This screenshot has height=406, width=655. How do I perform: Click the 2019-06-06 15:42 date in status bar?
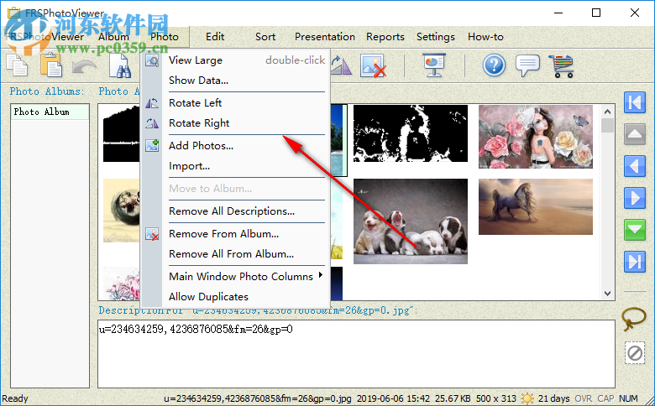(x=393, y=398)
